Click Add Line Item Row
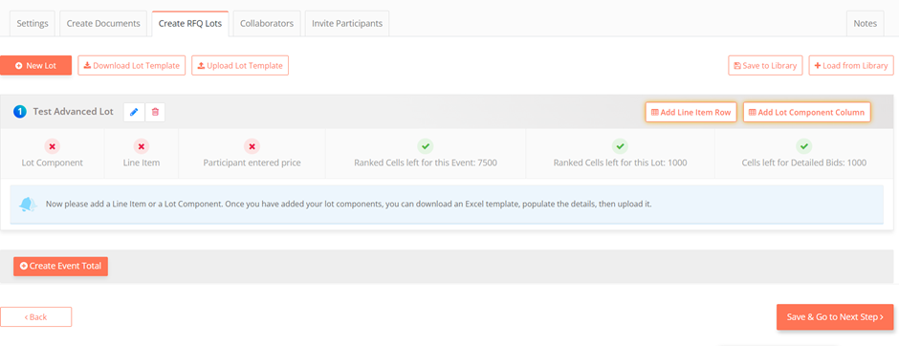Image resolution: width=899 pixels, height=346 pixels. coord(691,112)
